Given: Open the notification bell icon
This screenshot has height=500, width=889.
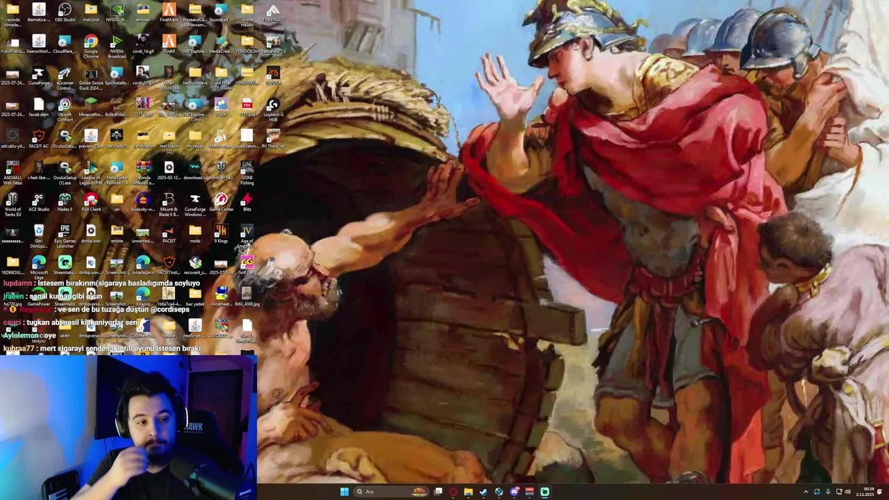Looking at the screenshot, I should click(880, 492).
